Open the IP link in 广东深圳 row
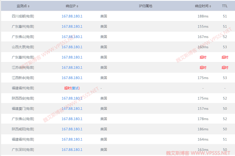Viewport: 235px width, 156px height. tap(72, 150)
